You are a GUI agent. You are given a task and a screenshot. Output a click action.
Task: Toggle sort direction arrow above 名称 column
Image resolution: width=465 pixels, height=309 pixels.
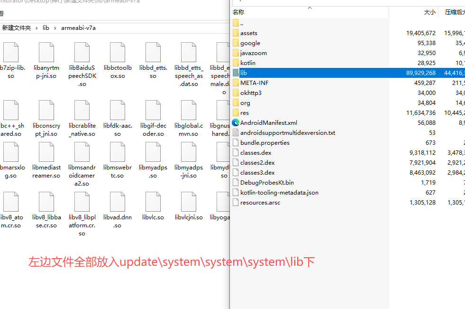(310, 8)
